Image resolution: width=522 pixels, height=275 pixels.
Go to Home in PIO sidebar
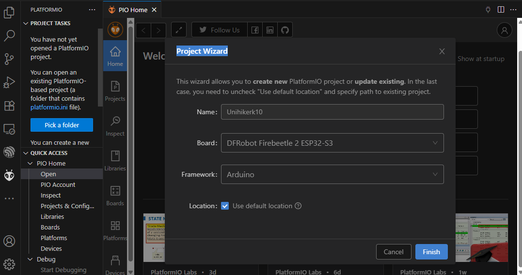115,56
